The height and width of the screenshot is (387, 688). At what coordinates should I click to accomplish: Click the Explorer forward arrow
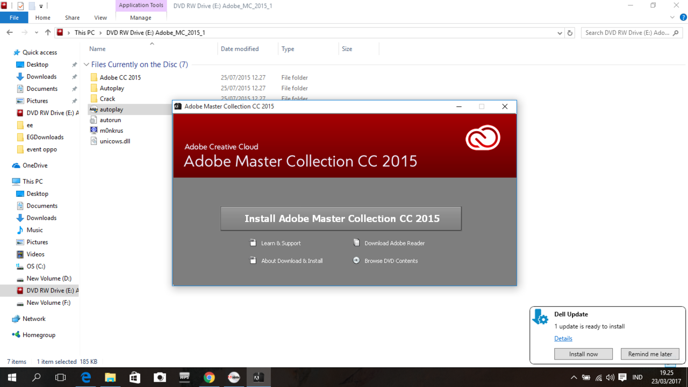point(24,33)
